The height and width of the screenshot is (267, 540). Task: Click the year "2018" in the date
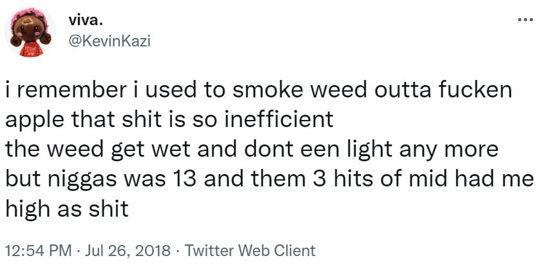pyautogui.click(x=156, y=250)
